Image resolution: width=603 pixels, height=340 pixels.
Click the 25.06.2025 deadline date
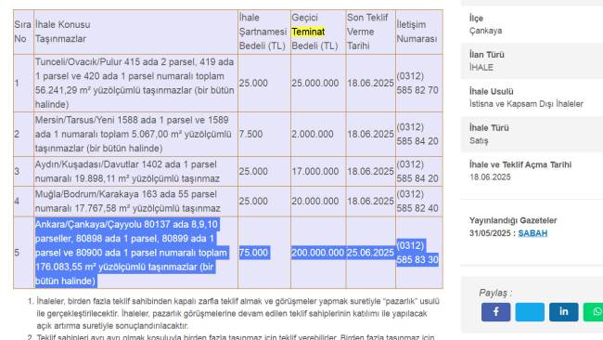coord(370,253)
